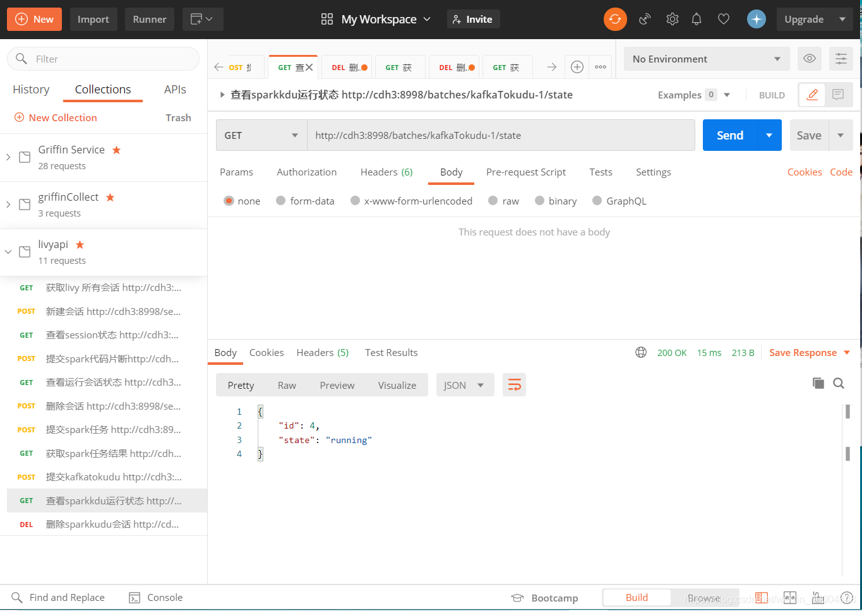
Task: Open help question mark icon
Action: (847, 598)
